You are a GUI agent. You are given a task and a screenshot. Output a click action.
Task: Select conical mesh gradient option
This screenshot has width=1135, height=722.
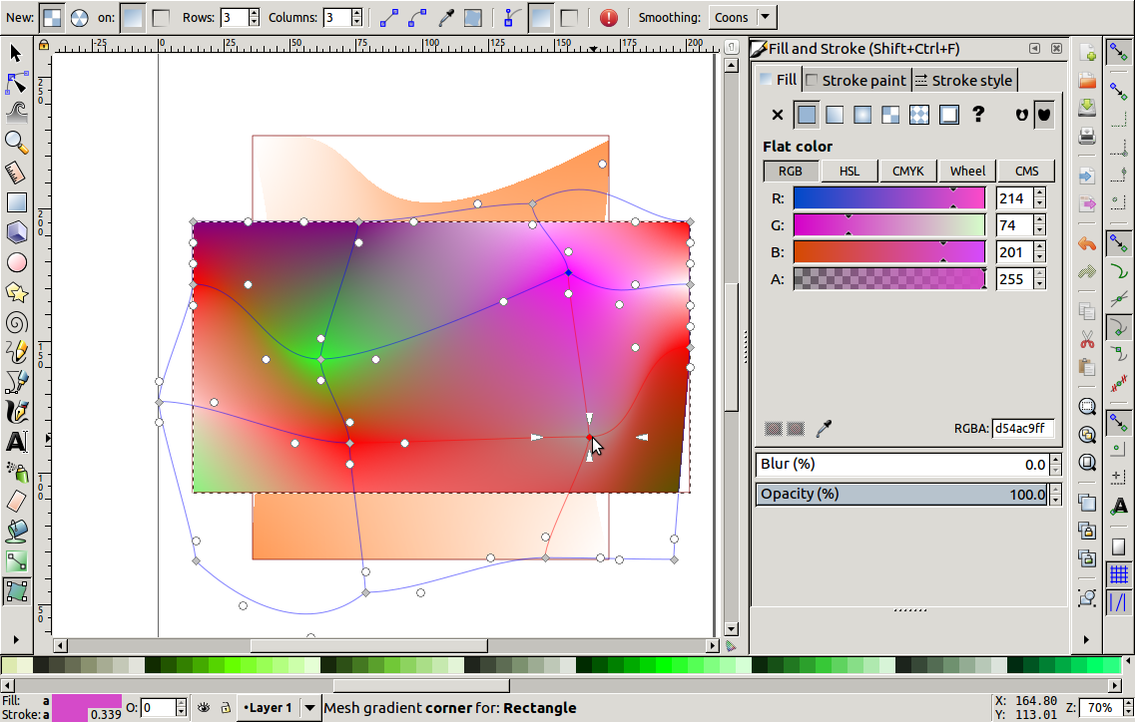[80, 17]
